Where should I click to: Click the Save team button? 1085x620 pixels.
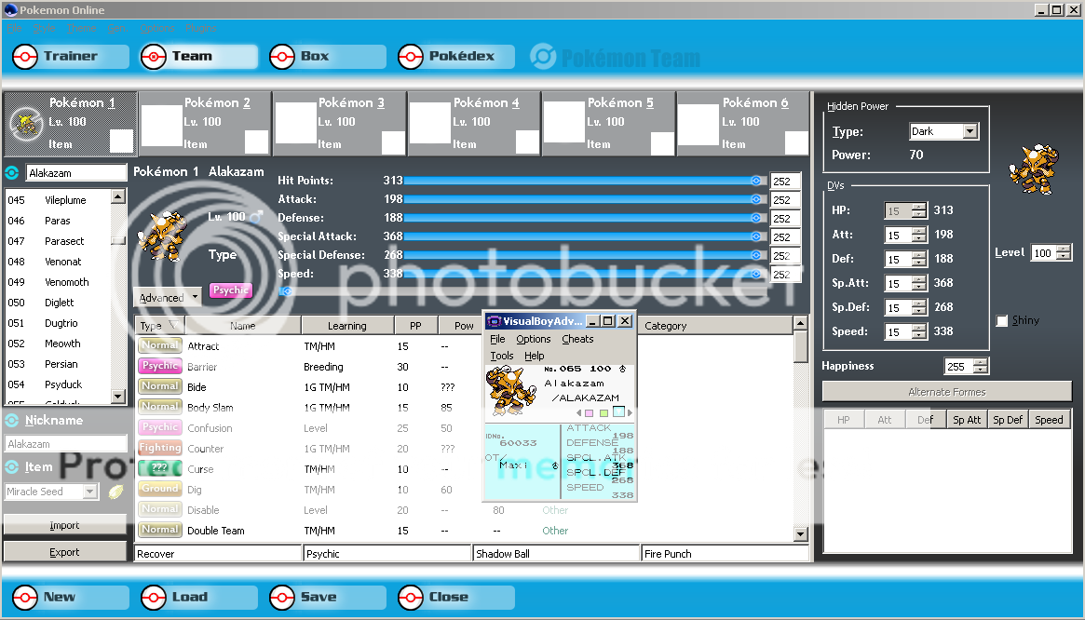click(x=327, y=597)
